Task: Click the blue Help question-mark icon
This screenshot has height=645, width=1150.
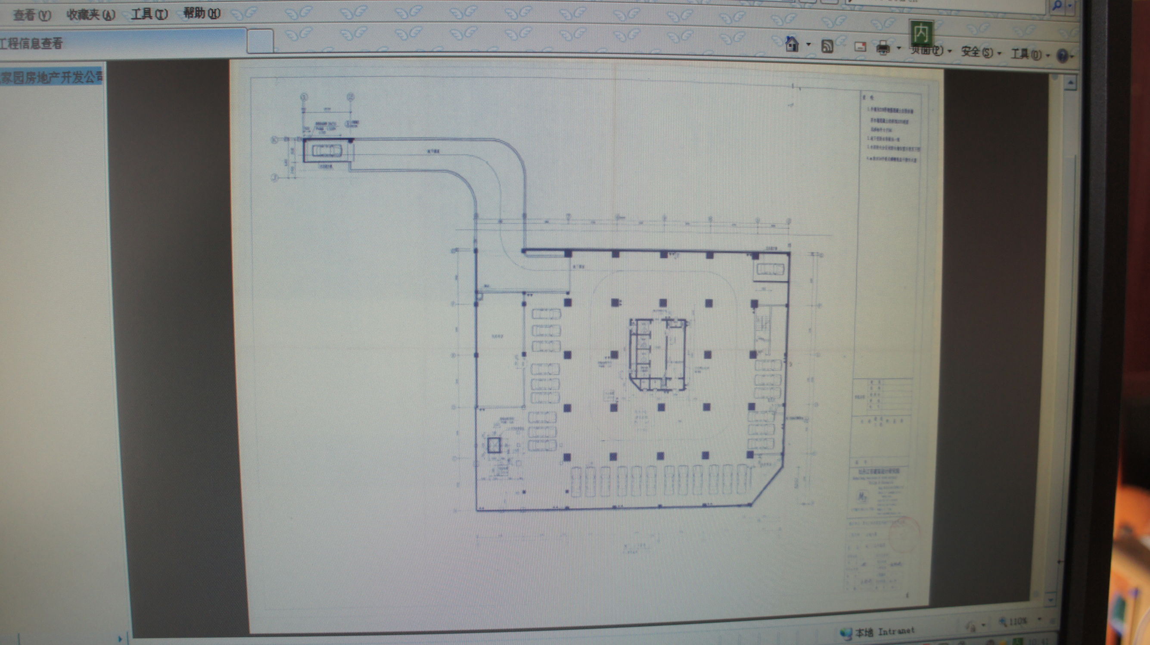Action: [x=1063, y=56]
